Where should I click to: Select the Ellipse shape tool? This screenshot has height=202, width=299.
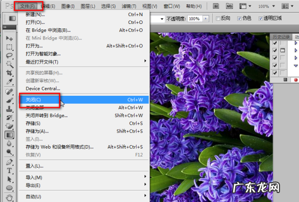point(9,188)
